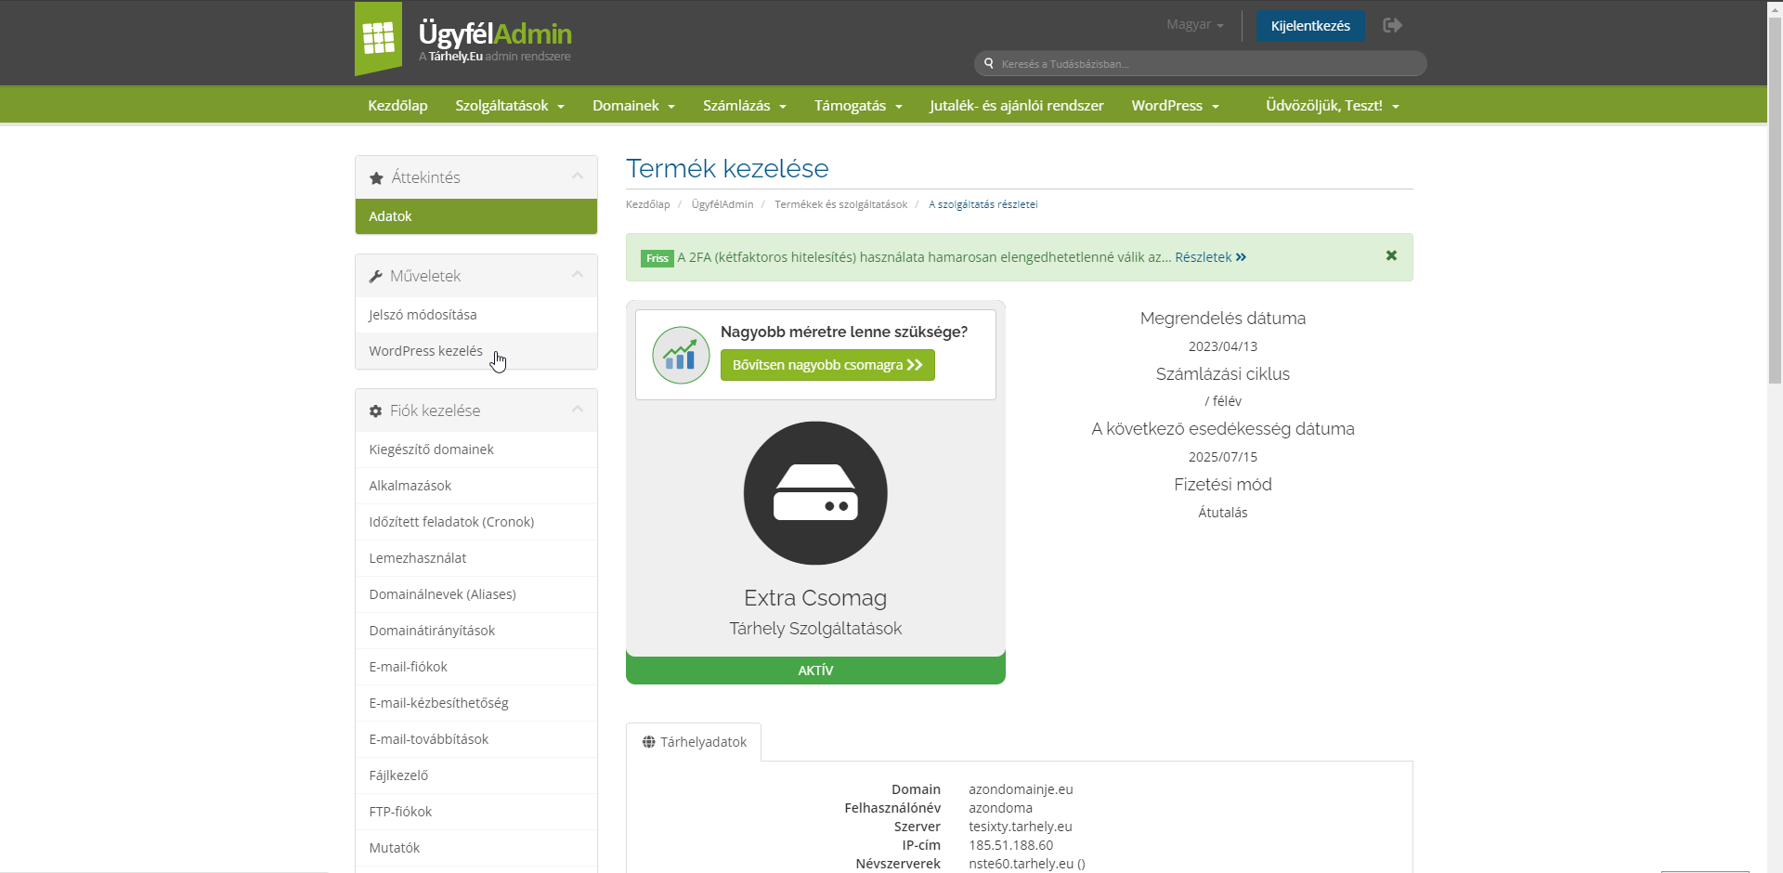Select WordPress kezelés in the sidebar
Image resolution: width=1783 pixels, height=873 pixels.
[425, 351]
